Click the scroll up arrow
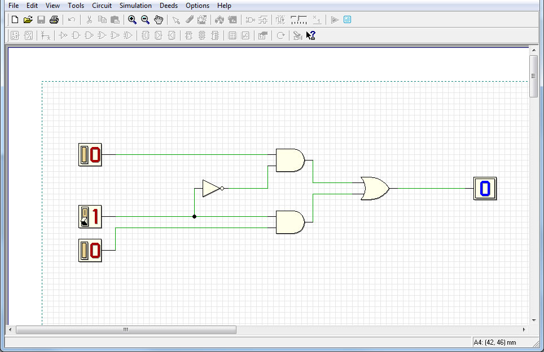544x352 pixels. click(534, 51)
